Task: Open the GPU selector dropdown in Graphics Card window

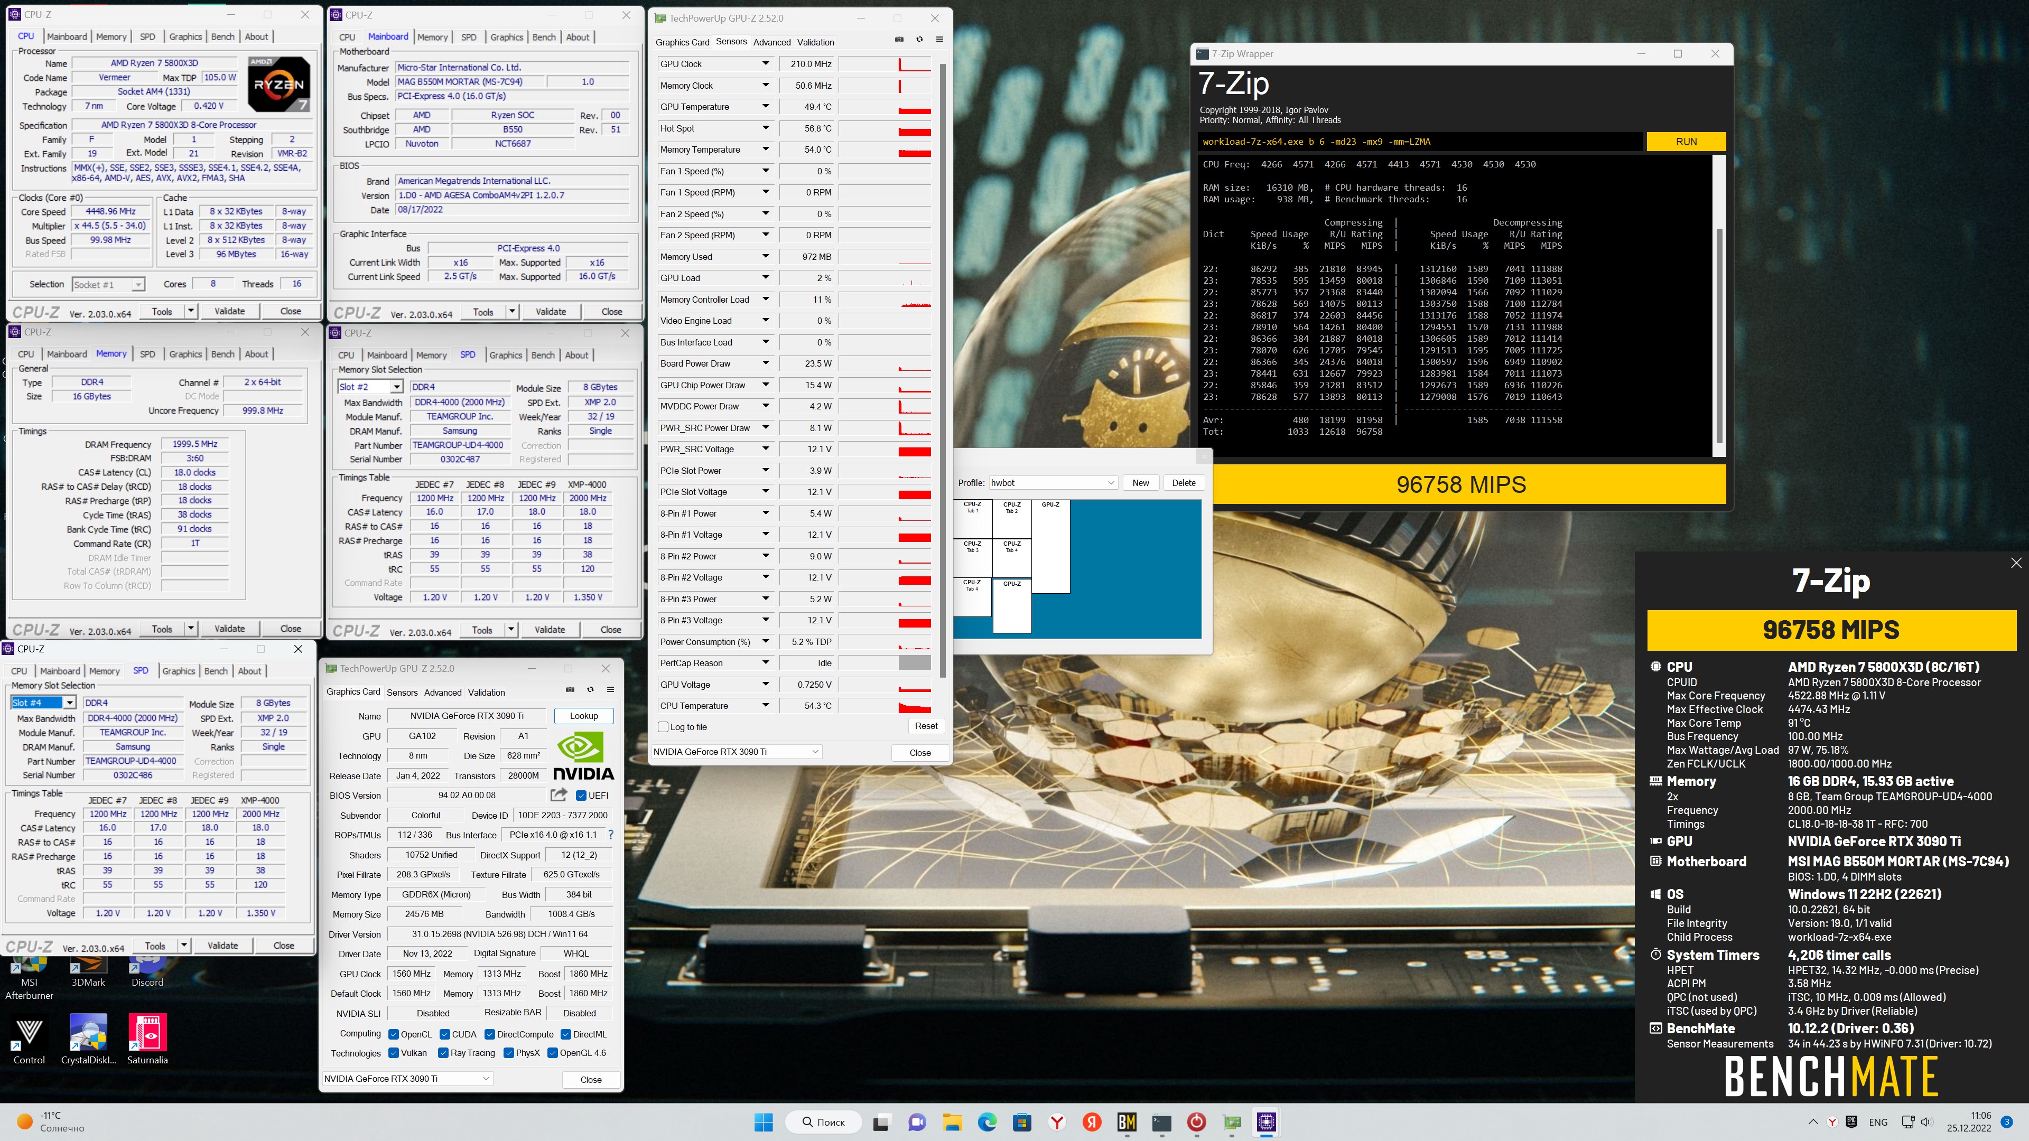Action: click(407, 1078)
